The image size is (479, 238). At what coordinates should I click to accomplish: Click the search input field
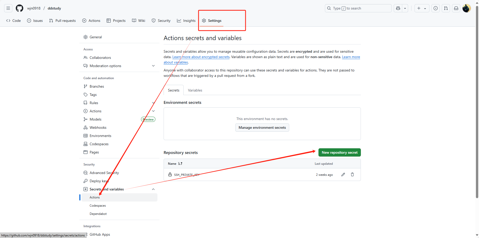(x=358, y=8)
